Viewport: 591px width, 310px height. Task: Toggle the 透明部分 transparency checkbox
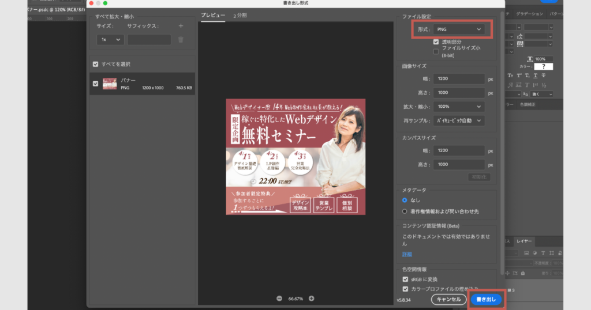click(x=436, y=41)
